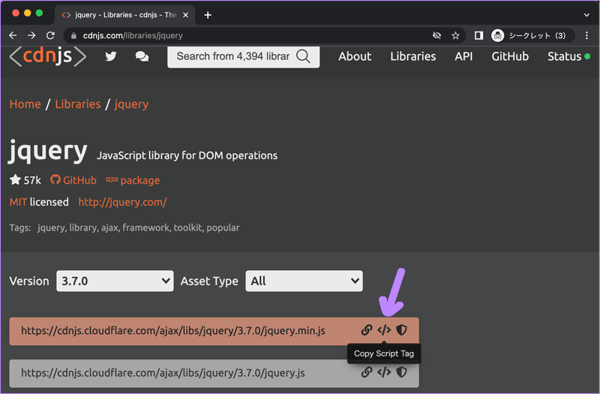600x394 pixels.
Task: Open the cdnjs Twitter icon link
Action: pyautogui.click(x=111, y=56)
